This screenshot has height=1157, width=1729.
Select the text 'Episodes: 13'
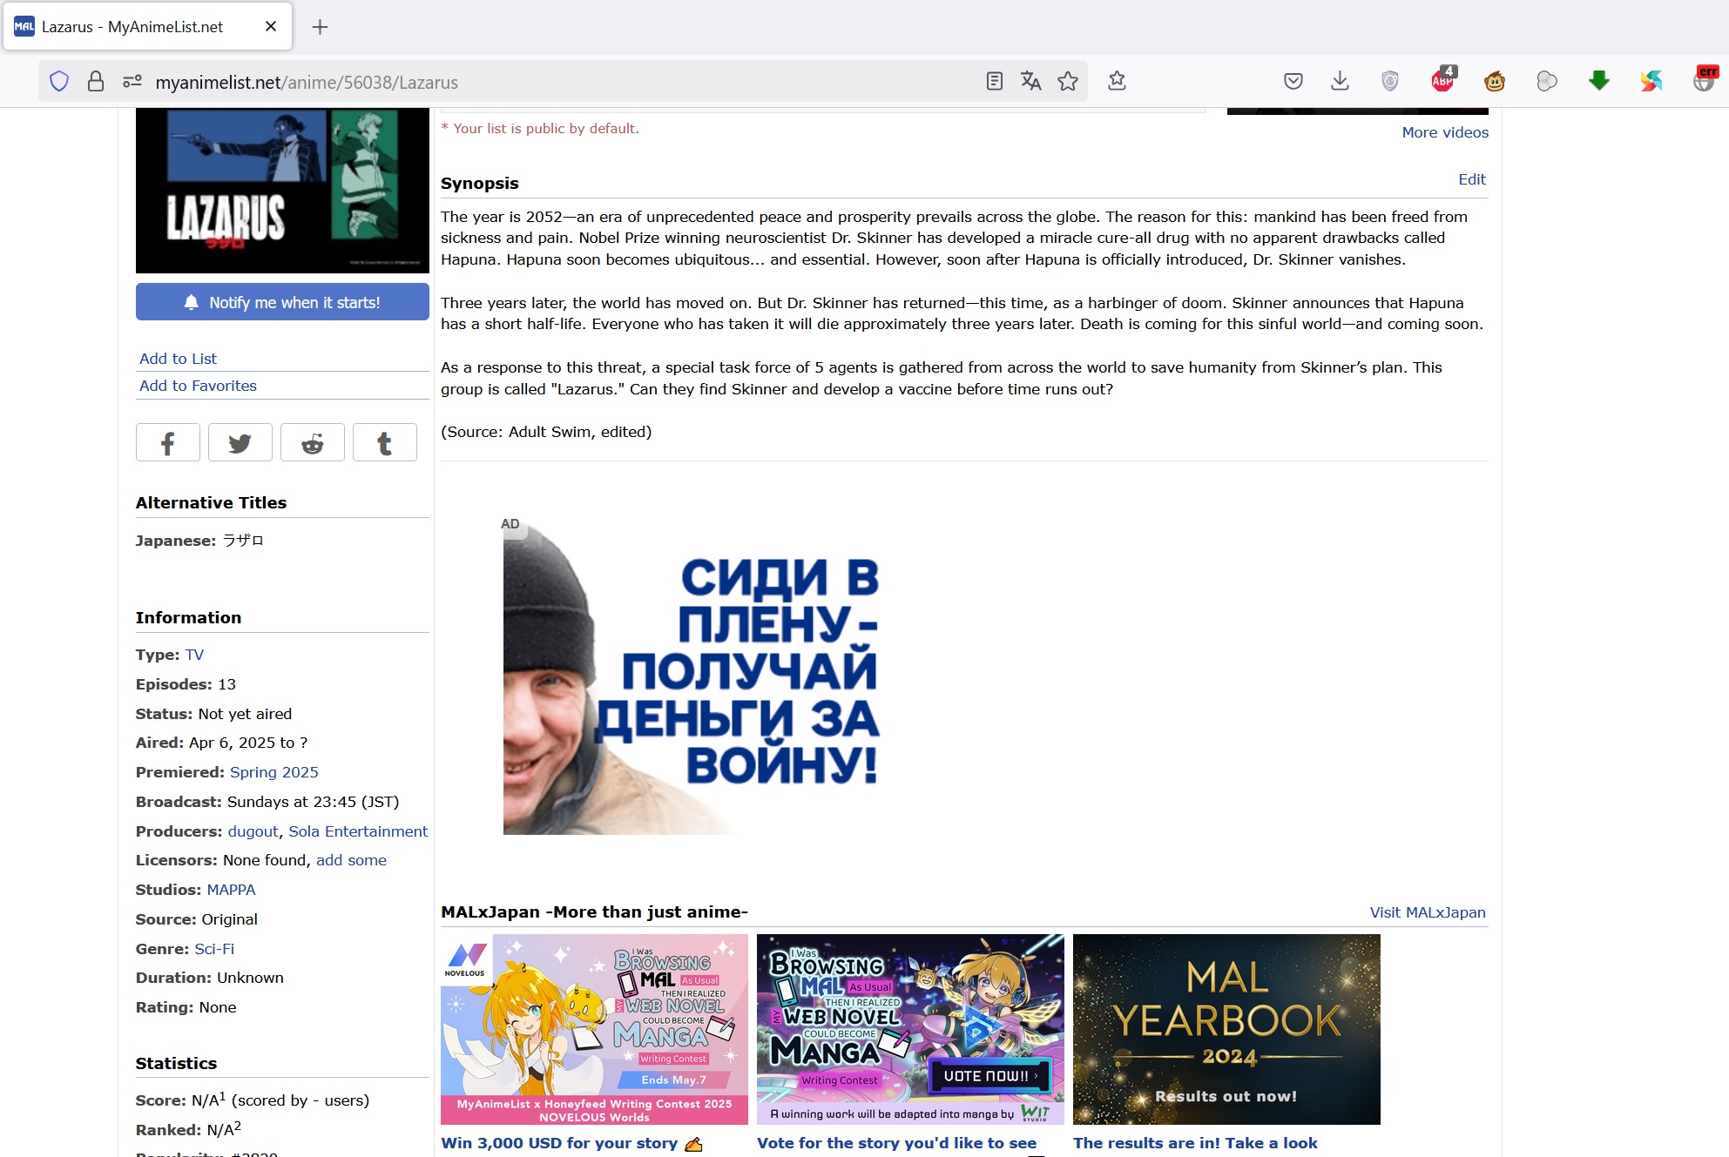(x=186, y=684)
